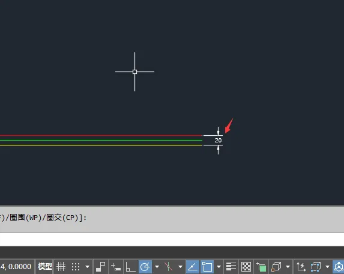Viewport: 344px width, 274px height.
Task: Toggle infer constraints icon
Action: point(101,267)
